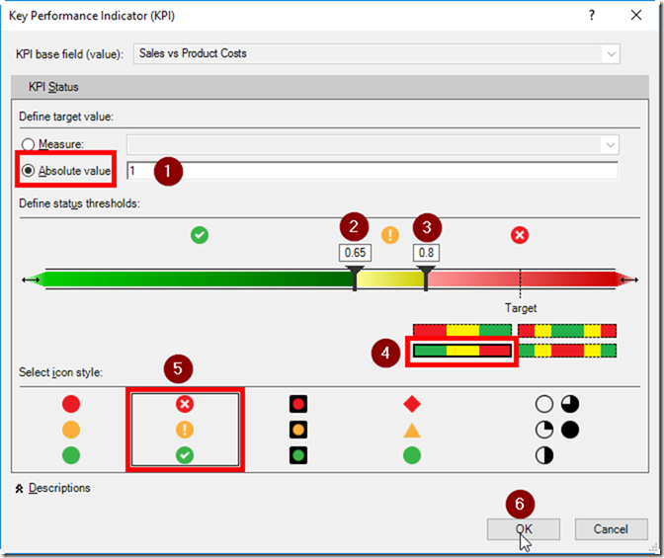Select plain green circle icon style
Viewport: 664px width, 558px height.
(x=71, y=455)
